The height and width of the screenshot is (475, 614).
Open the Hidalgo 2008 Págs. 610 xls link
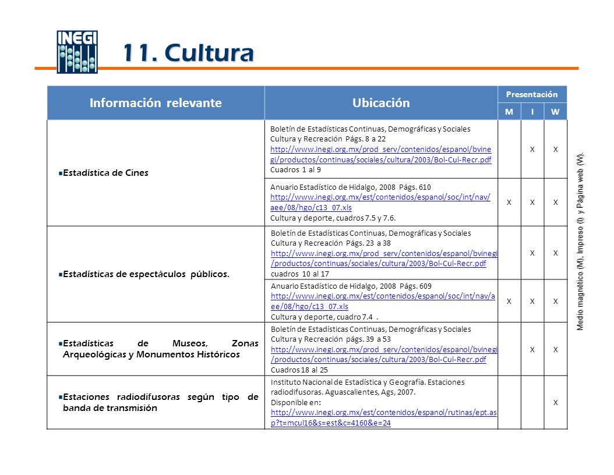(x=380, y=203)
